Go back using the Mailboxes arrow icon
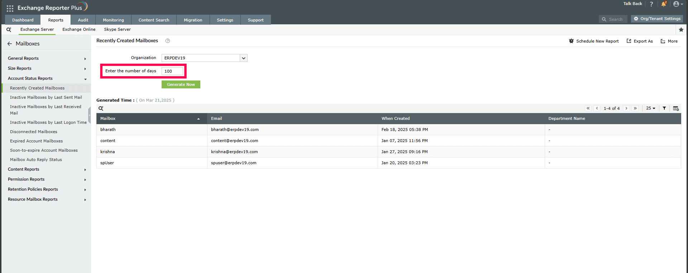The width and height of the screenshot is (688, 273). pyautogui.click(x=10, y=44)
